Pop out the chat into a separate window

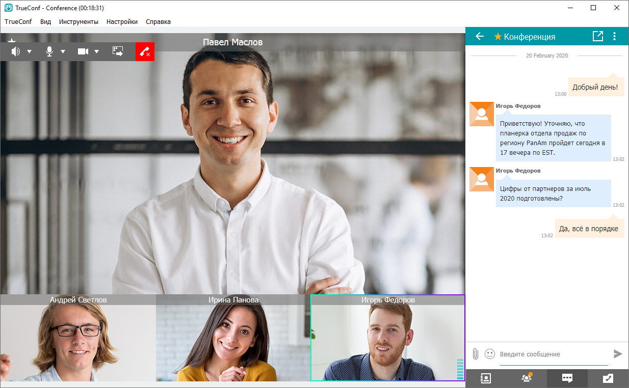pyautogui.click(x=597, y=36)
